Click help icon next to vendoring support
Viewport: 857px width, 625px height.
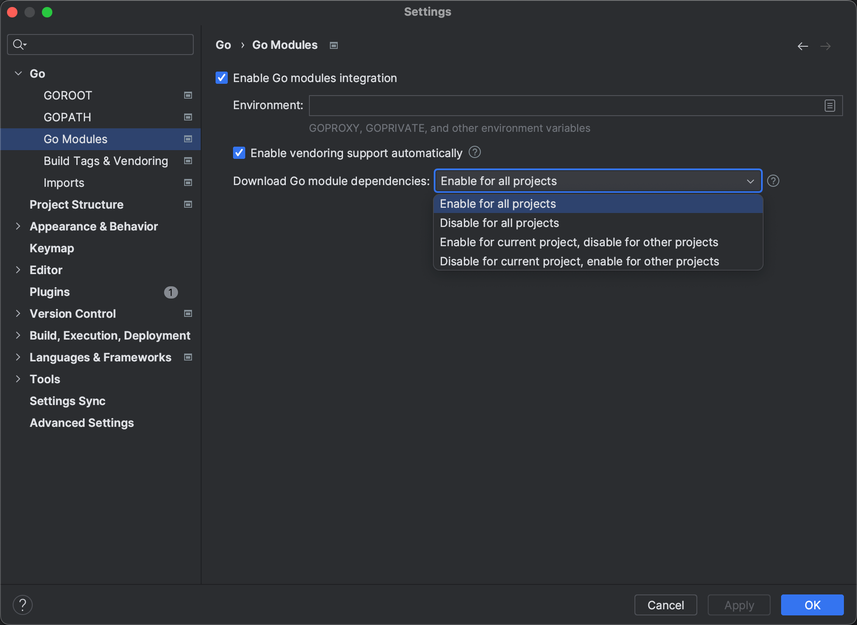click(474, 152)
